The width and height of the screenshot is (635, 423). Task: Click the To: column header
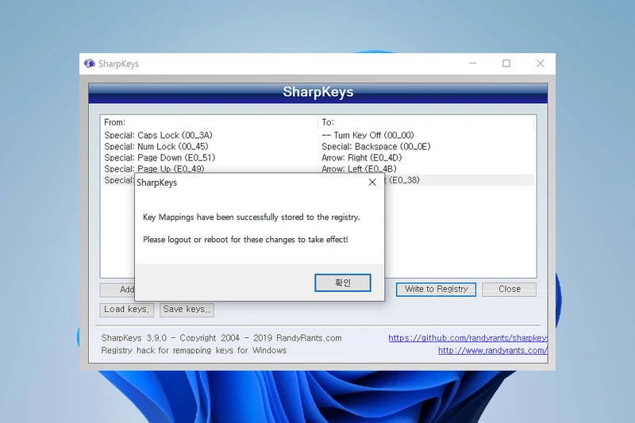click(x=426, y=122)
